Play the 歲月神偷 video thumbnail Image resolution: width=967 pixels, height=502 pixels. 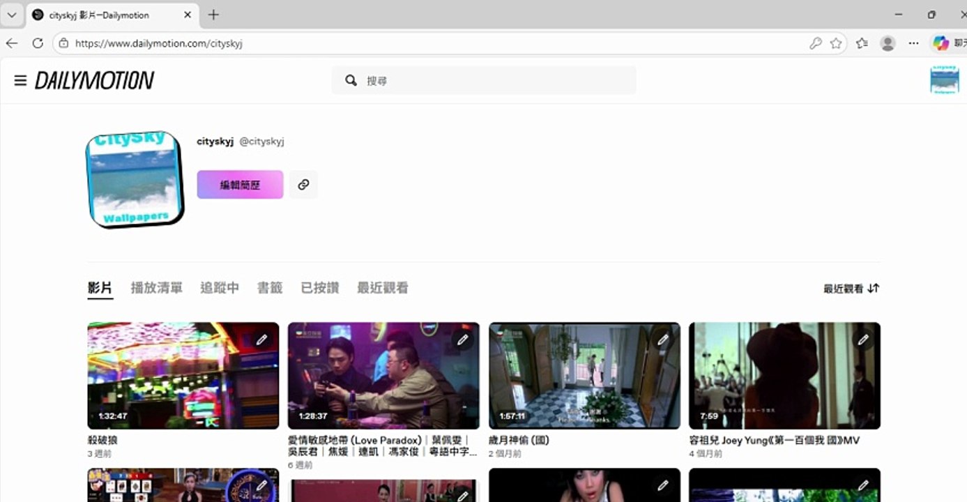(x=584, y=376)
